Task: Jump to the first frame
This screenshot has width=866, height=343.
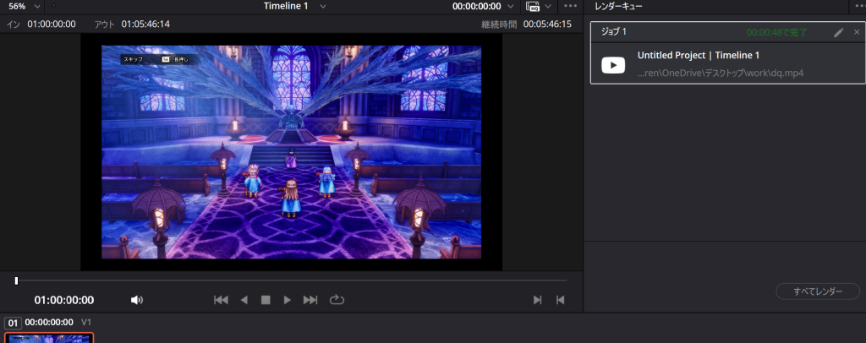Action: (x=221, y=300)
